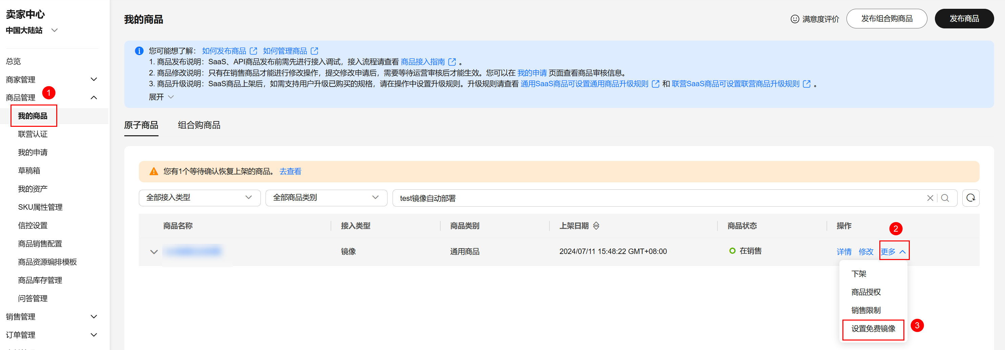Open external link icon beside 商品接入指南
Viewport: 1005px width, 350px height.
click(x=452, y=62)
